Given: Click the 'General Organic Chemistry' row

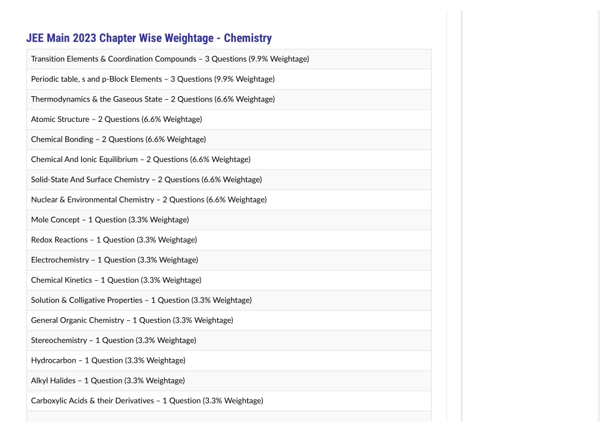Looking at the screenshot, I should (x=229, y=320).
